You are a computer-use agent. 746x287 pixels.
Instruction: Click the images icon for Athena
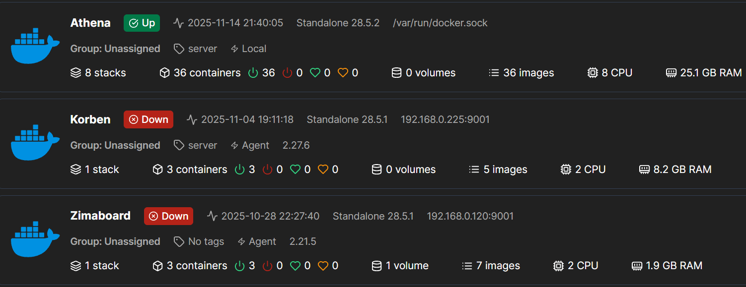494,72
